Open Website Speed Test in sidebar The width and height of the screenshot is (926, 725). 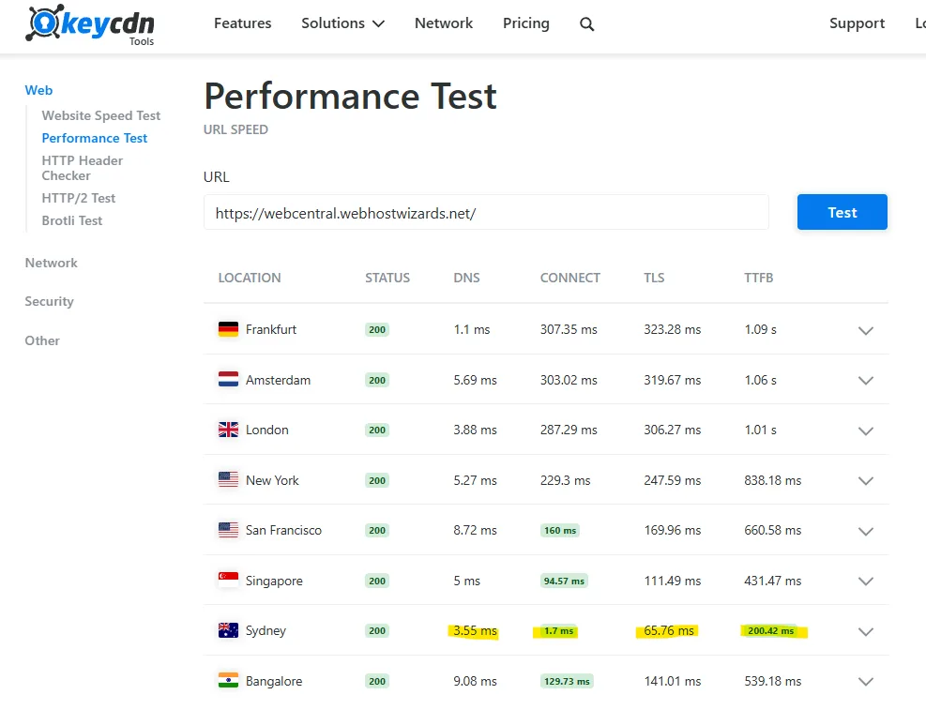tap(101, 115)
